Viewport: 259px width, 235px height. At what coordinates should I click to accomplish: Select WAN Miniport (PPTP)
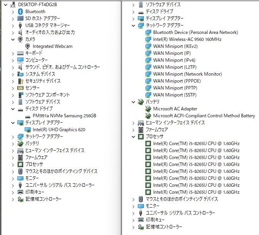click(x=175, y=88)
